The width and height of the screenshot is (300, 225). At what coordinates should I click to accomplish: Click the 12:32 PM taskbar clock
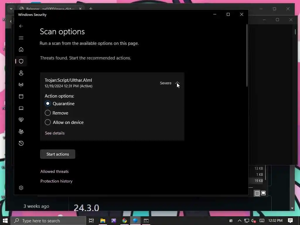275,221
